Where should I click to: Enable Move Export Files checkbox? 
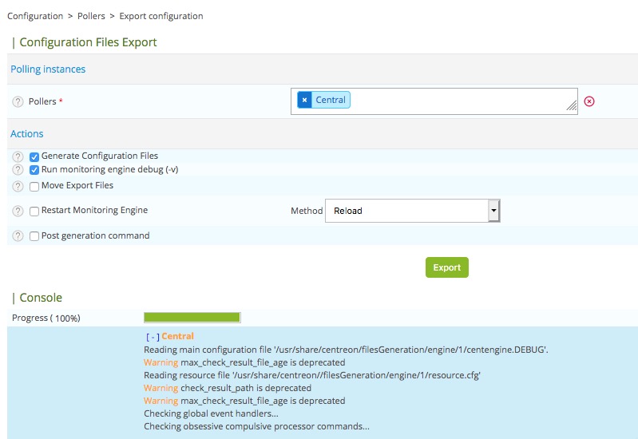34,186
